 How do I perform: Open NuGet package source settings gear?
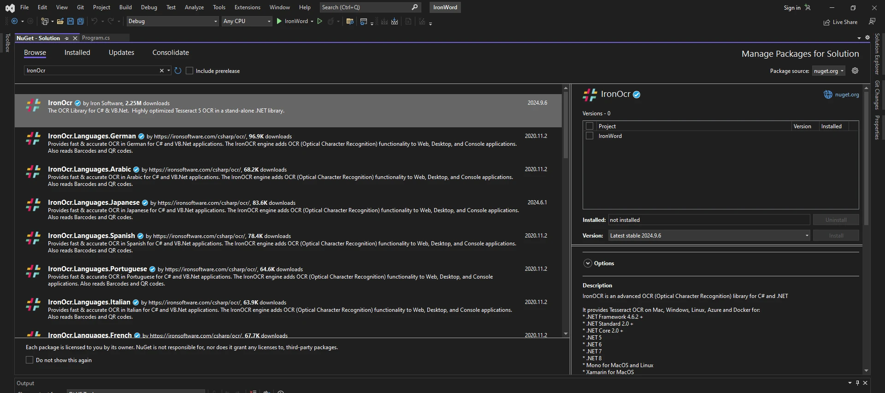pyautogui.click(x=855, y=71)
